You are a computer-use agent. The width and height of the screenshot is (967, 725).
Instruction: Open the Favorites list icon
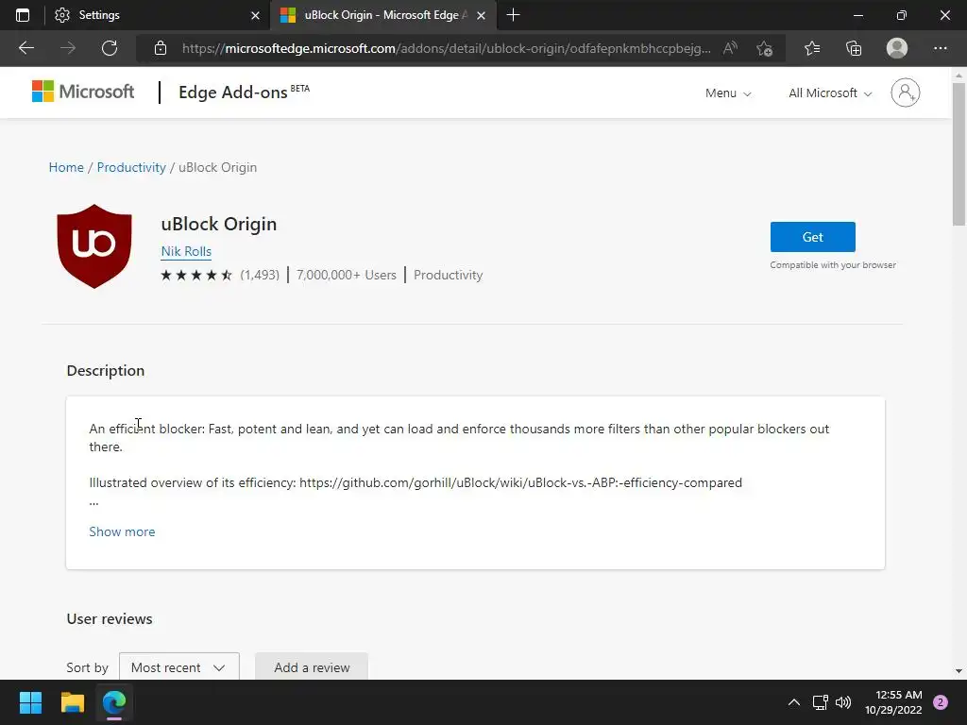tap(812, 48)
